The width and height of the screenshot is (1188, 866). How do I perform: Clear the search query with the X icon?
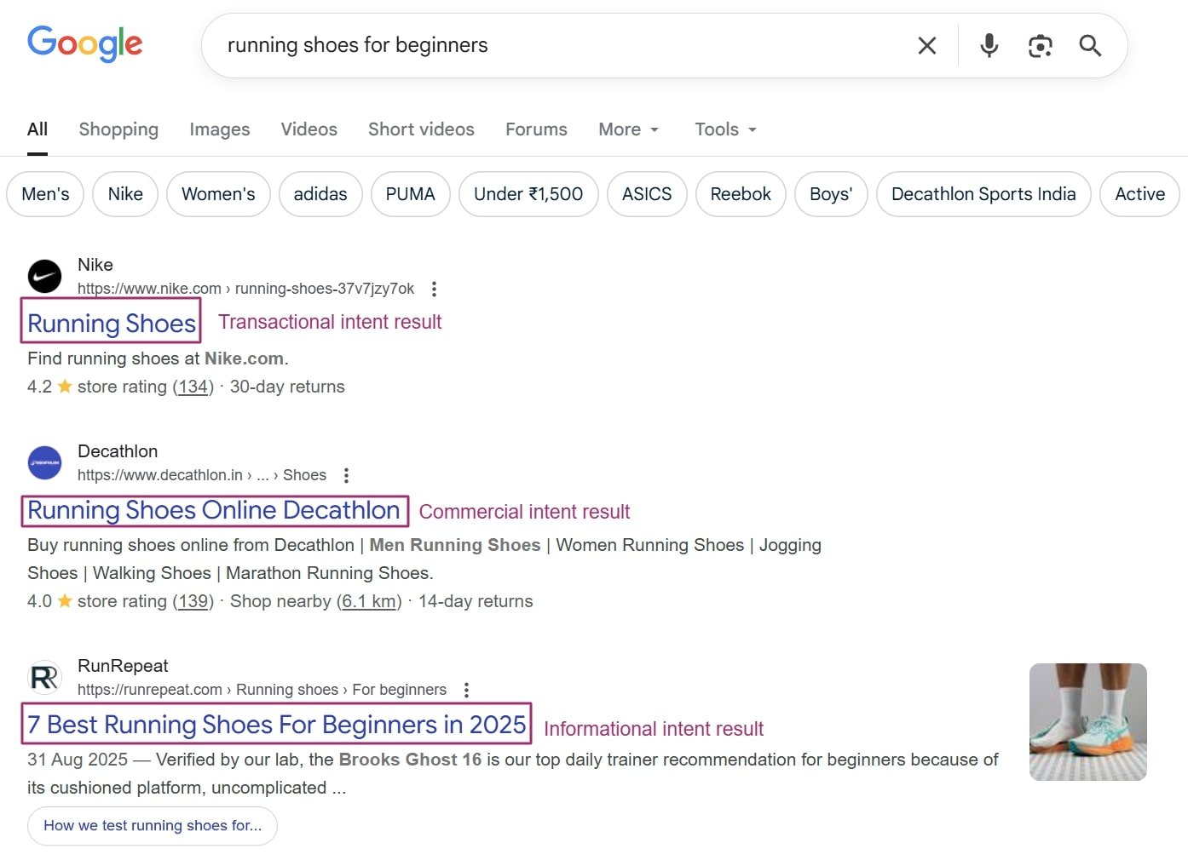(926, 46)
